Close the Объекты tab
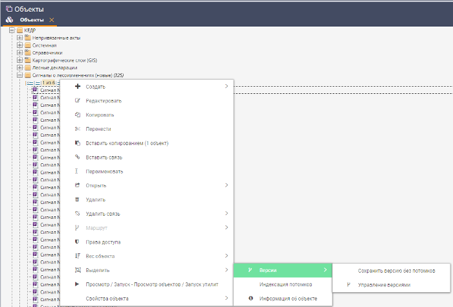Viewport: 453px width, 307px height. [x=52, y=20]
